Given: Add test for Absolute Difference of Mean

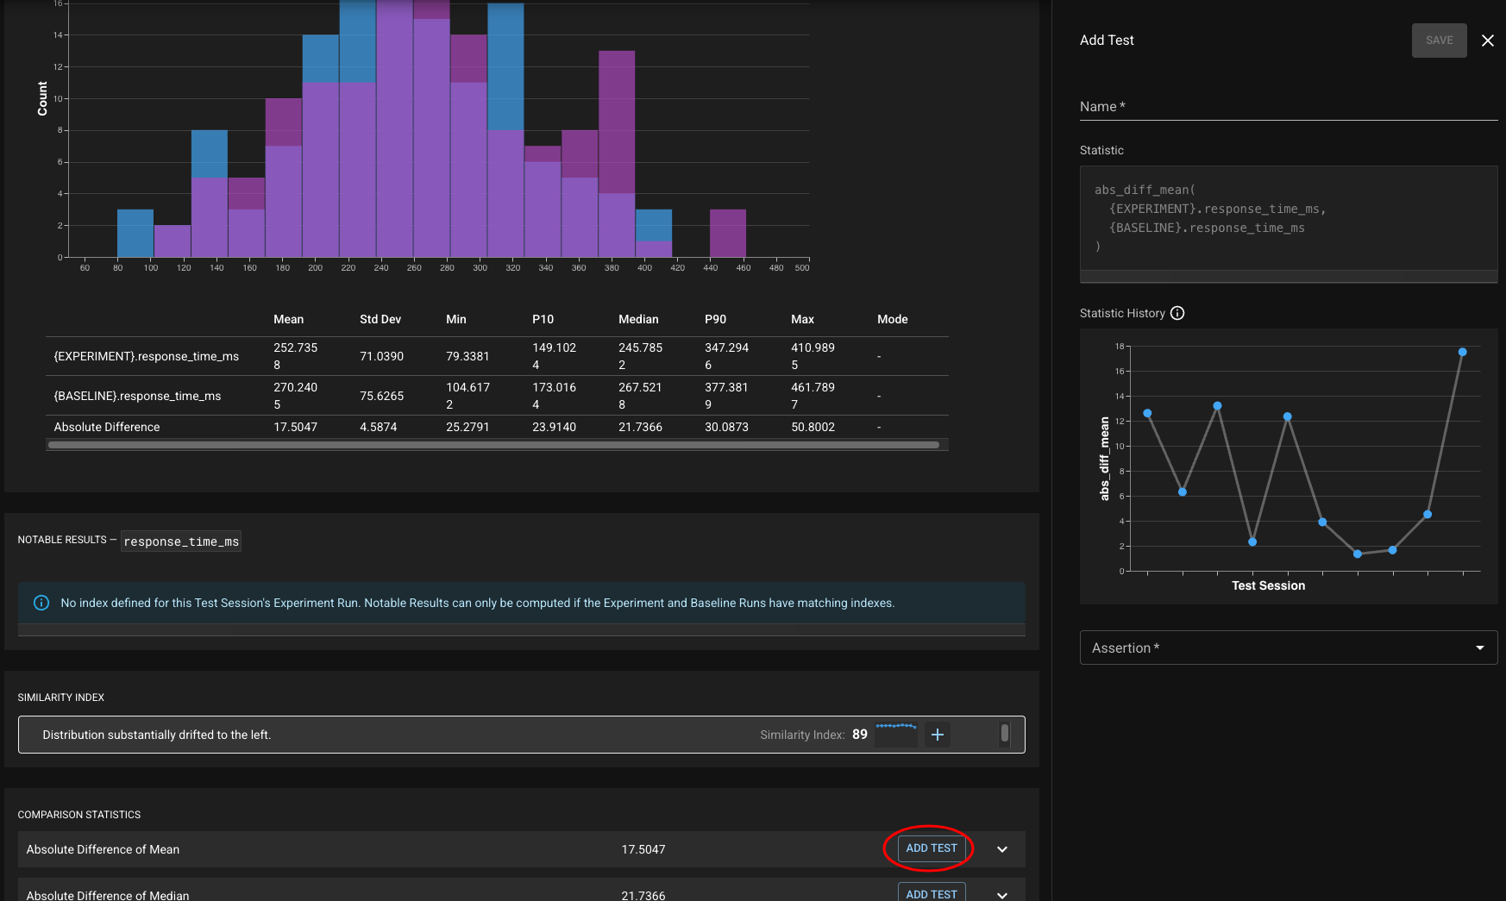Looking at the screenshot, I should coord(931,848).
